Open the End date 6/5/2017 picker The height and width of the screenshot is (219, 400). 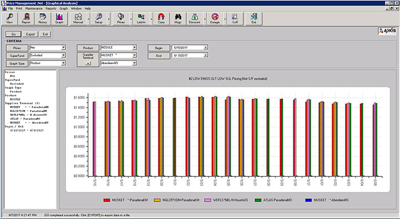(x=190, y=55)
